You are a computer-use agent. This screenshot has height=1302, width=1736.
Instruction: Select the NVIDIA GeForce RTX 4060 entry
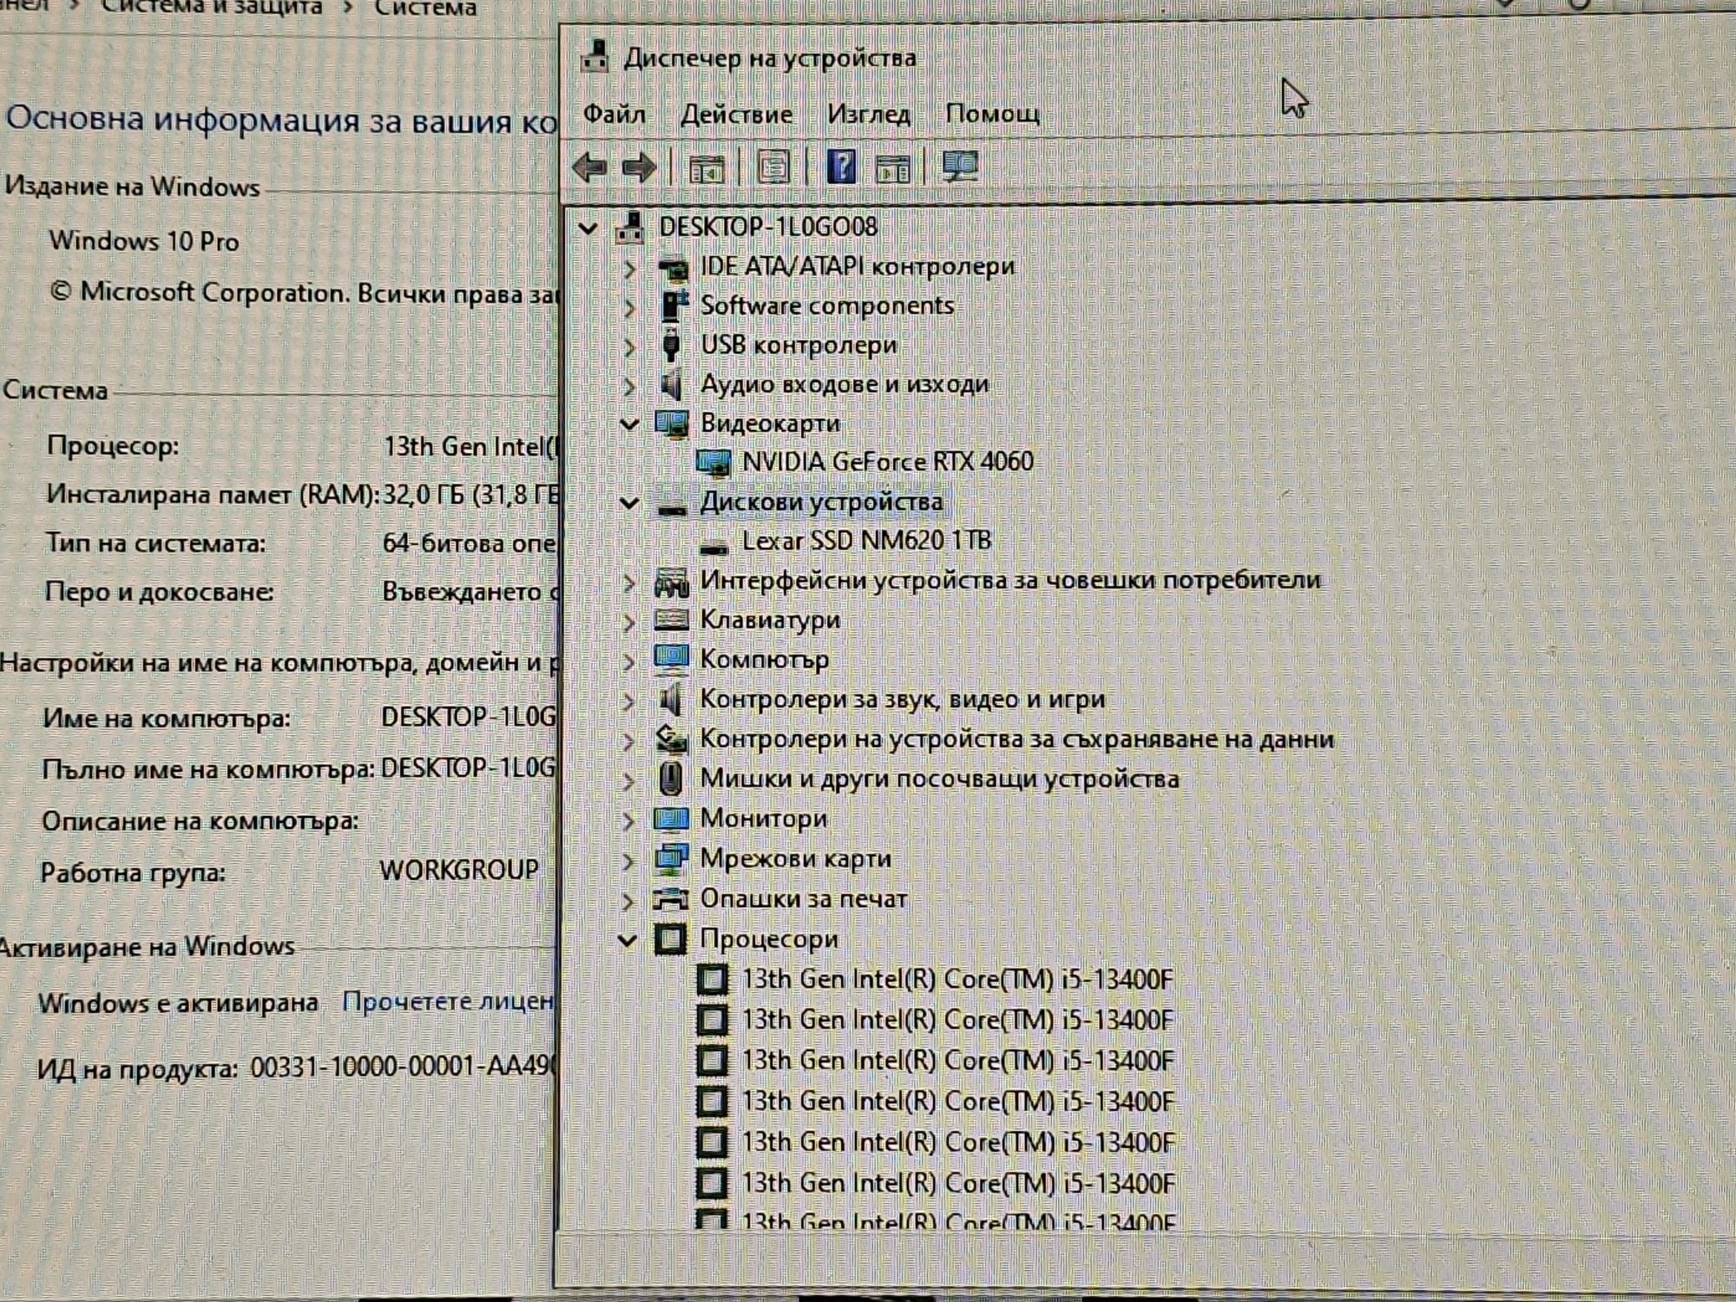pos(888,462)
